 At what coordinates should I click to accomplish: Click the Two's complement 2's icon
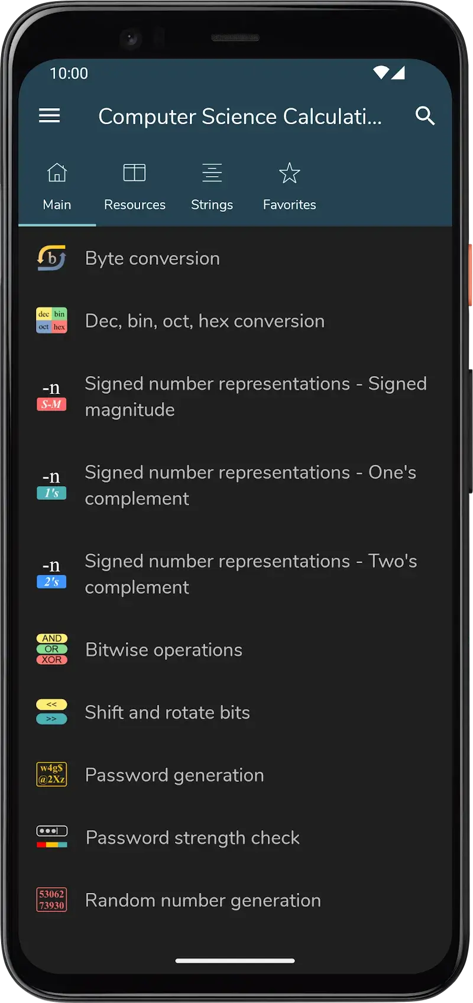pos(51,574)
